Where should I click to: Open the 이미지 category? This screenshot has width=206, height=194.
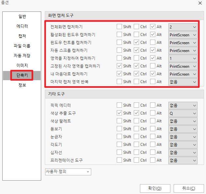(x=22, y=65)
